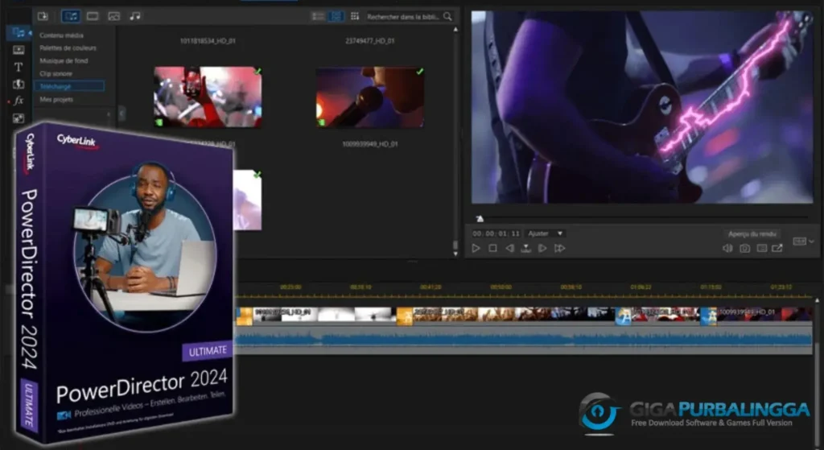824x450 pixels.
Task: Select Musique de fond category
Action: (64, 60)
